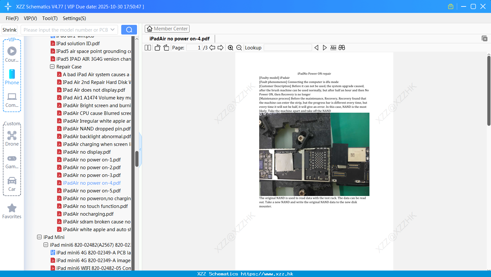Click the PDF viewer vertical scrollbar
491x277 pixels.
(x=489, y=91)
